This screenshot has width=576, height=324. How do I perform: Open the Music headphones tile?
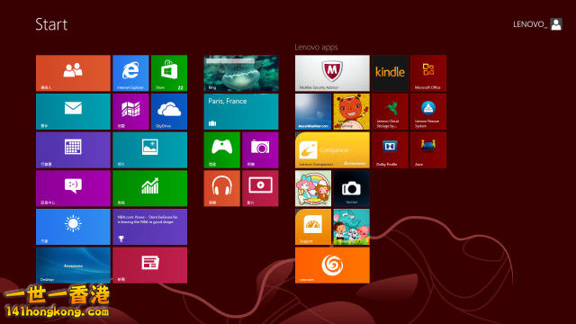pos(222,188)
